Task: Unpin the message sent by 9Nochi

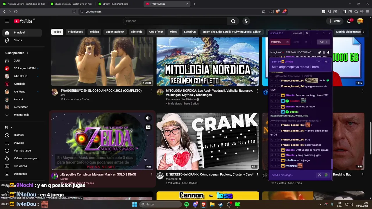Action: pos(326,62)
